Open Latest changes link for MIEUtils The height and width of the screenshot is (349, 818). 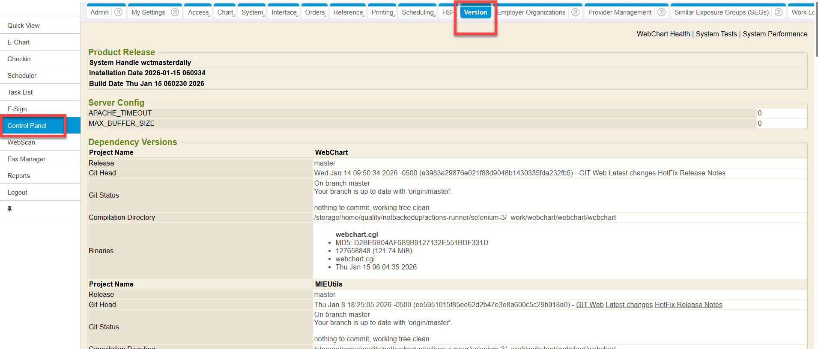point(629,305)
